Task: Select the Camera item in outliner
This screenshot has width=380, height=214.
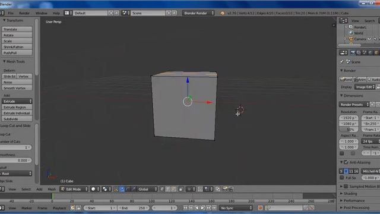Action: [x=360, y=39]
